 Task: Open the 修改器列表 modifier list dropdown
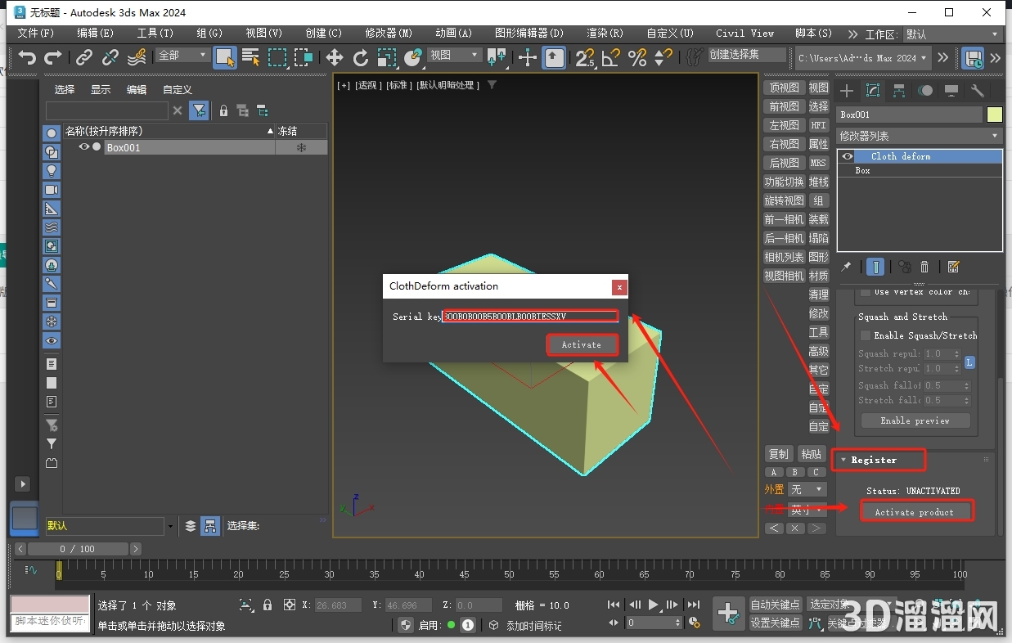coord(920,136)
